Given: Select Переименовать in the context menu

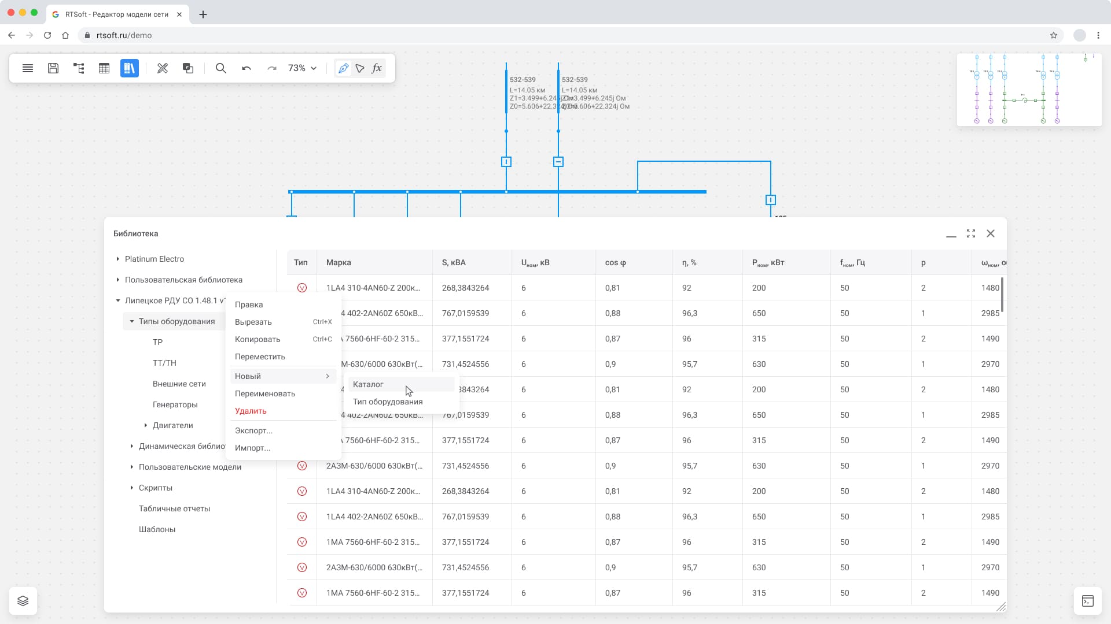Looking at the screenshot, I should click(265, 393).
